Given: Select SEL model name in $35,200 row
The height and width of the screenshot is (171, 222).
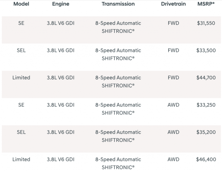Looking at the screenshot, I should tap(21, 132).
